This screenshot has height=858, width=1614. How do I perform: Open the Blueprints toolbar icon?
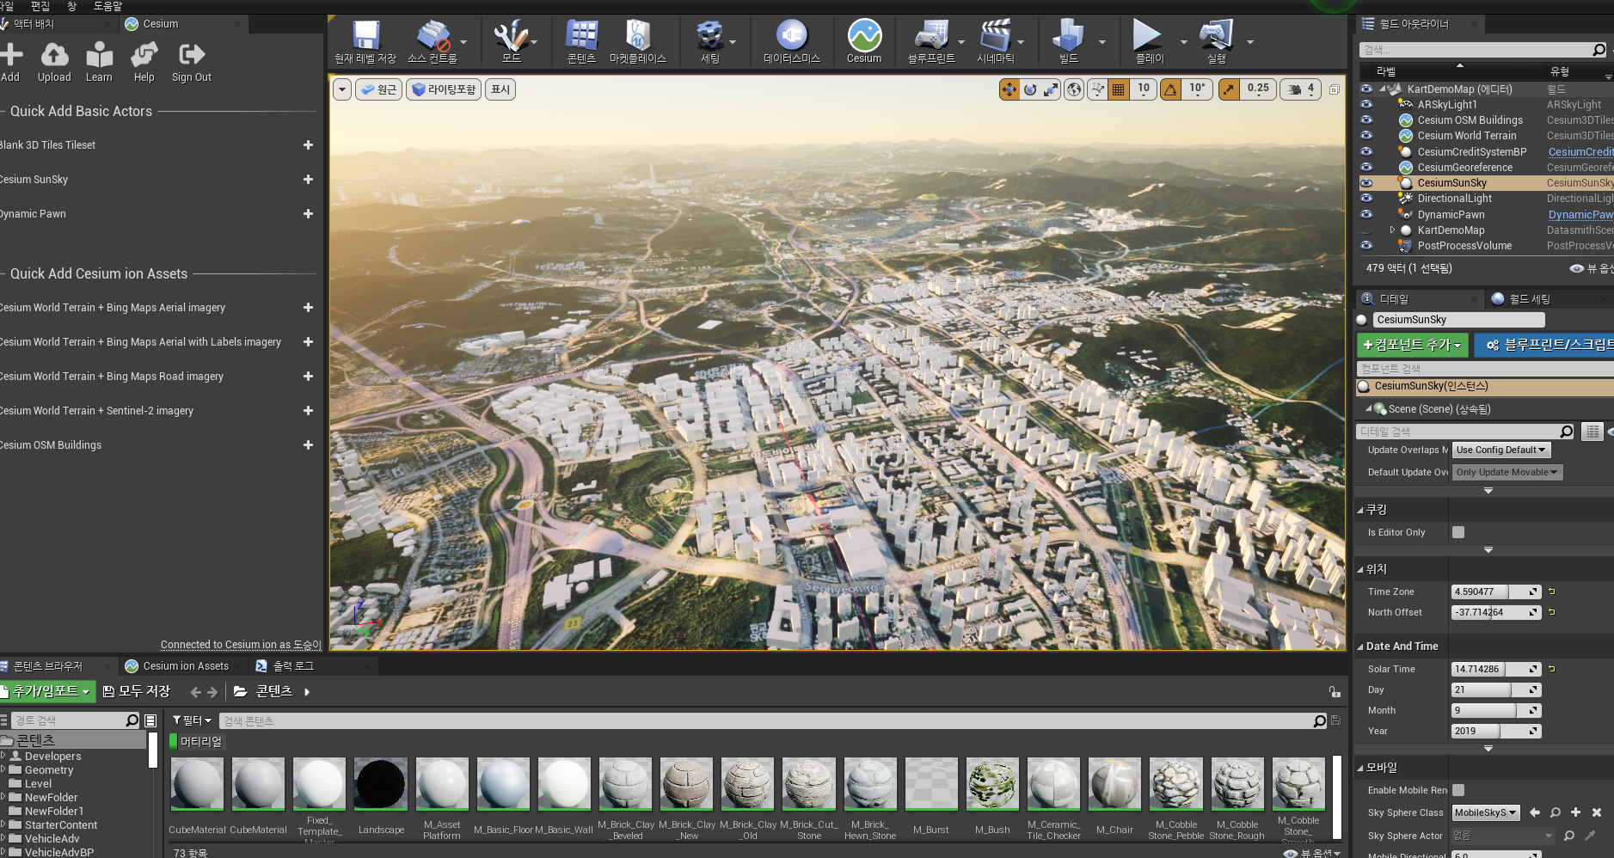[931, 41]
